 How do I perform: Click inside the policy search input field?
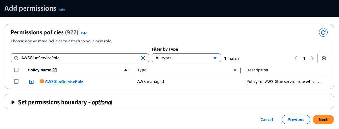[x=77, y=58]
